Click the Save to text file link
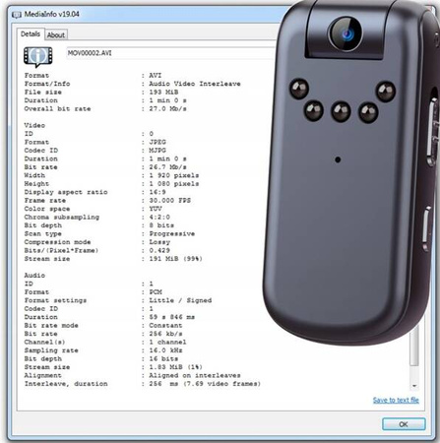This screenshot has width=440, height=443. (396, 400)
